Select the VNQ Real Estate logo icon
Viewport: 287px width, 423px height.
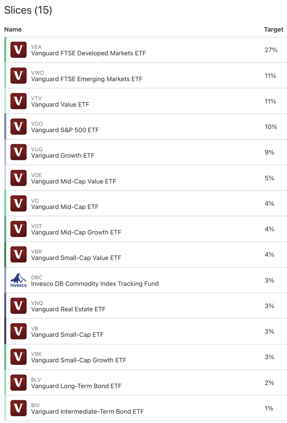click(18, 306)
